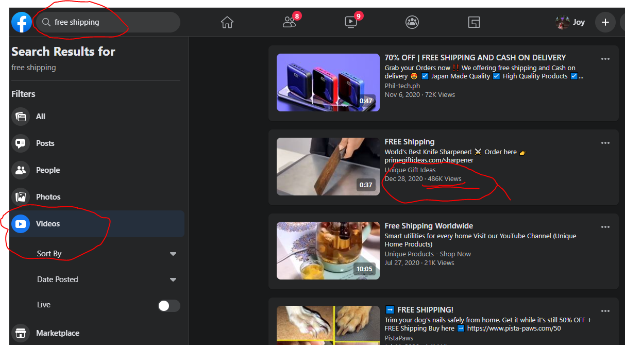Select the Marketplace filter
625x345 pixels.
click(x=97, y=333)
